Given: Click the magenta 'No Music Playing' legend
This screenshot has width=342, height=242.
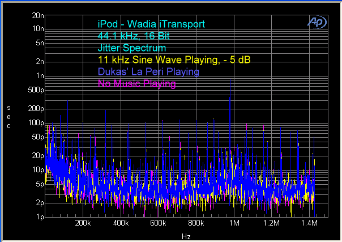Looking at the screenshot, I should 137,84.
